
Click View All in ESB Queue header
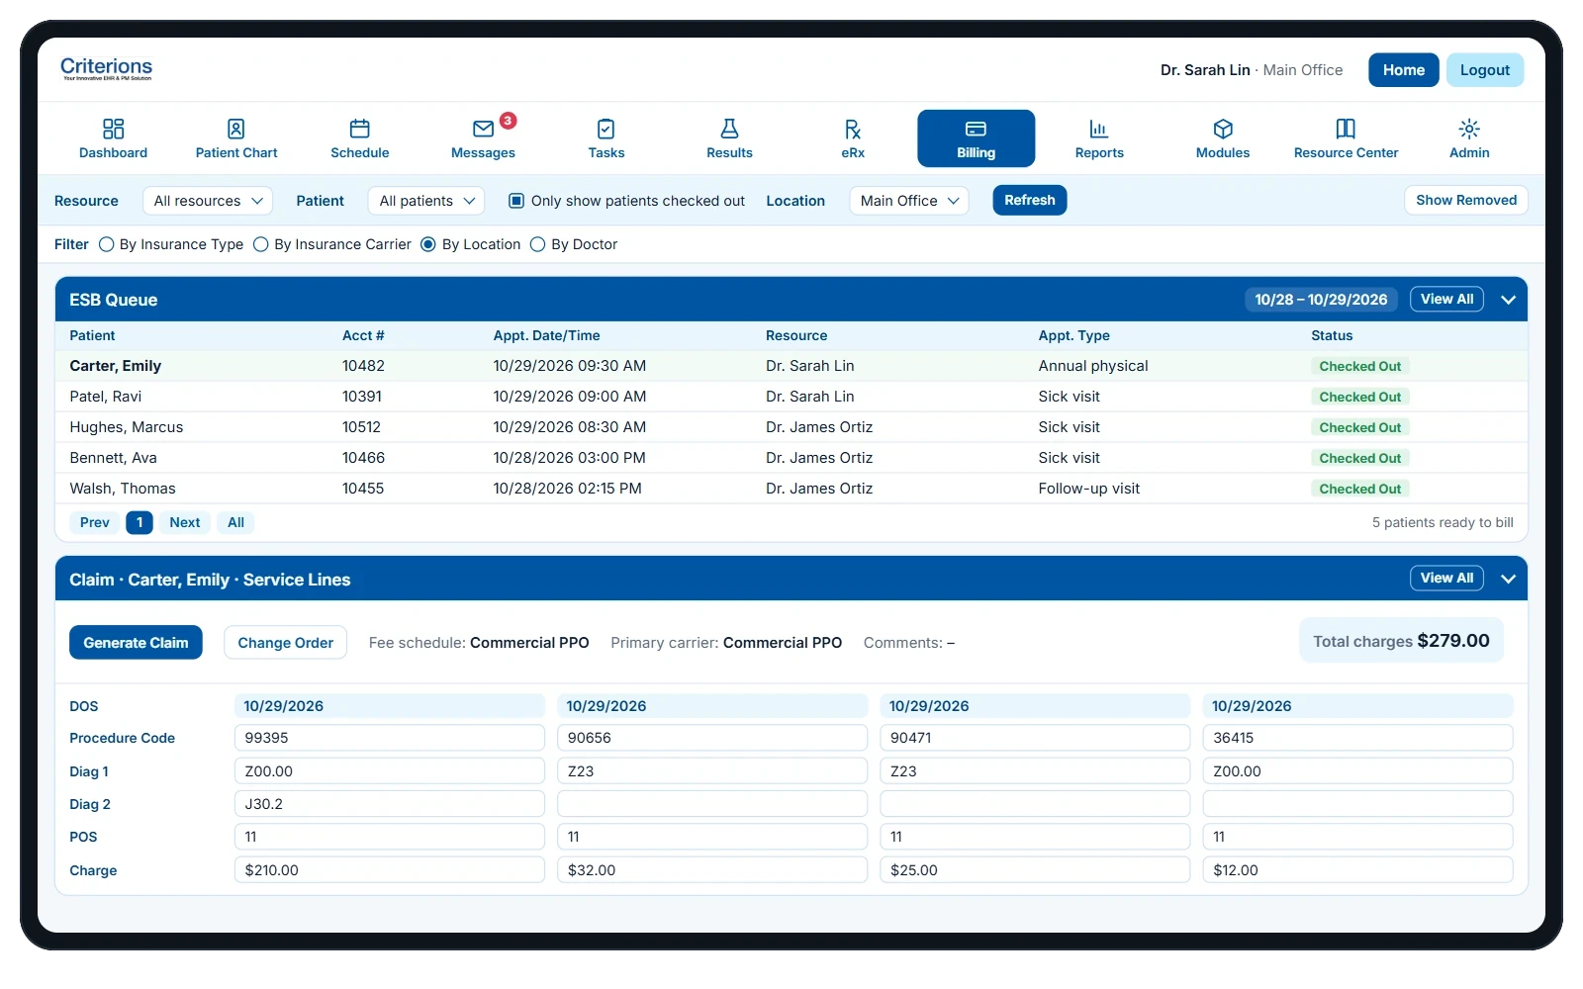tap(1446, 299)
